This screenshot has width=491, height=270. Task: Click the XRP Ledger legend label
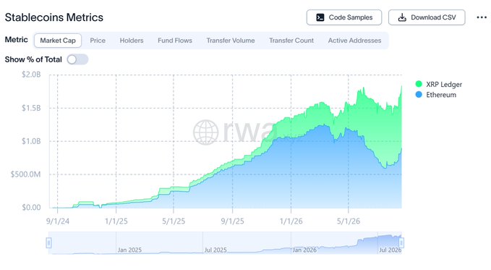444,85
